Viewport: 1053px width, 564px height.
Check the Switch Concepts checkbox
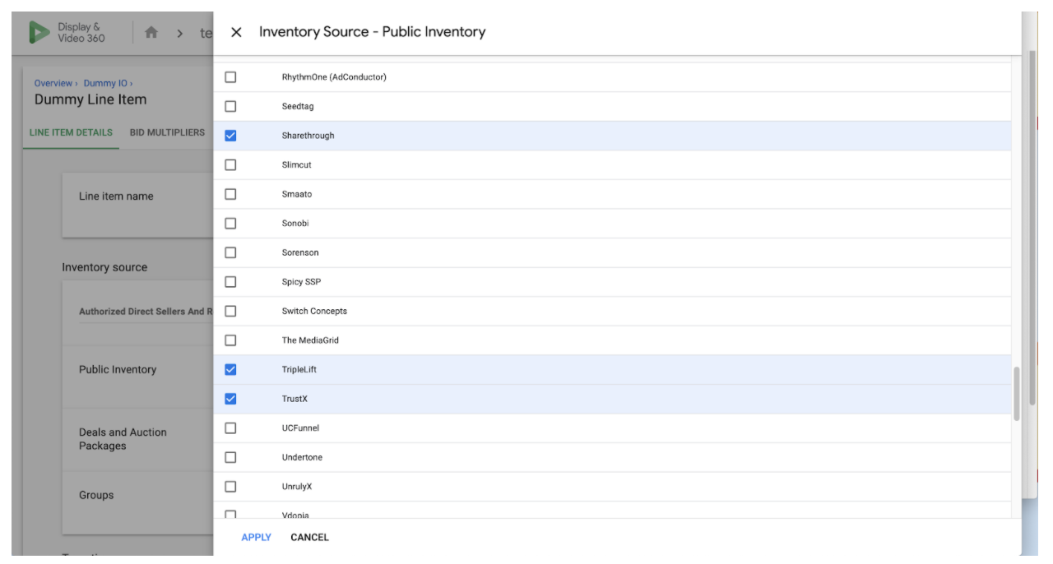(x=230, y=312)
